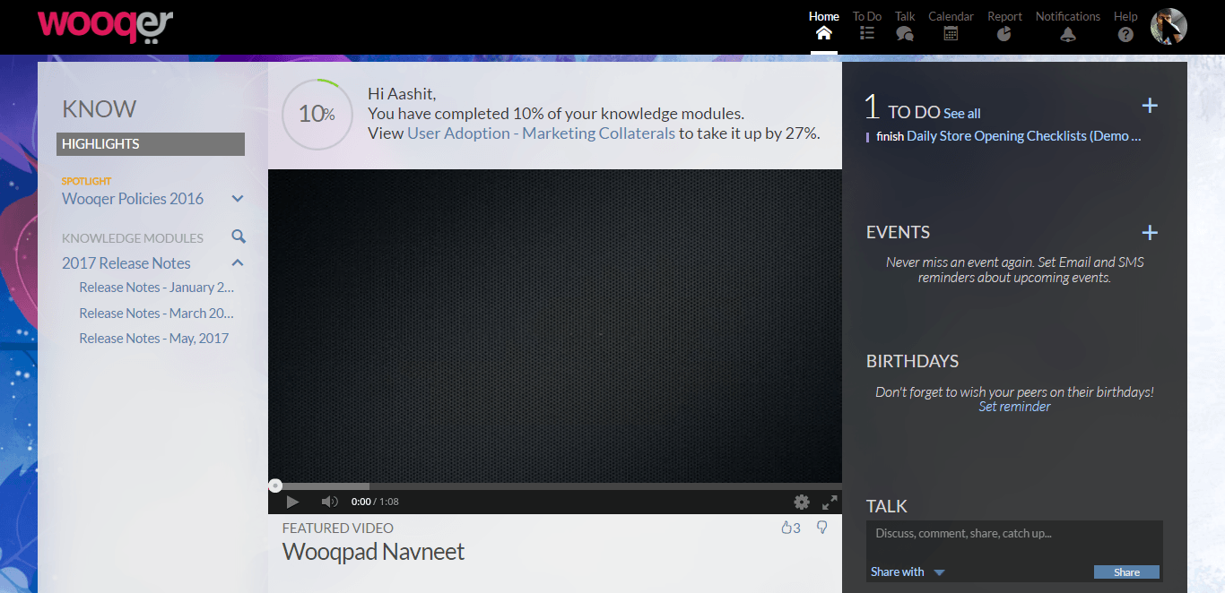Screen dimensions: 1225x593
Task: Open Release Notes - May, 2017
Action: coord(153,338)
